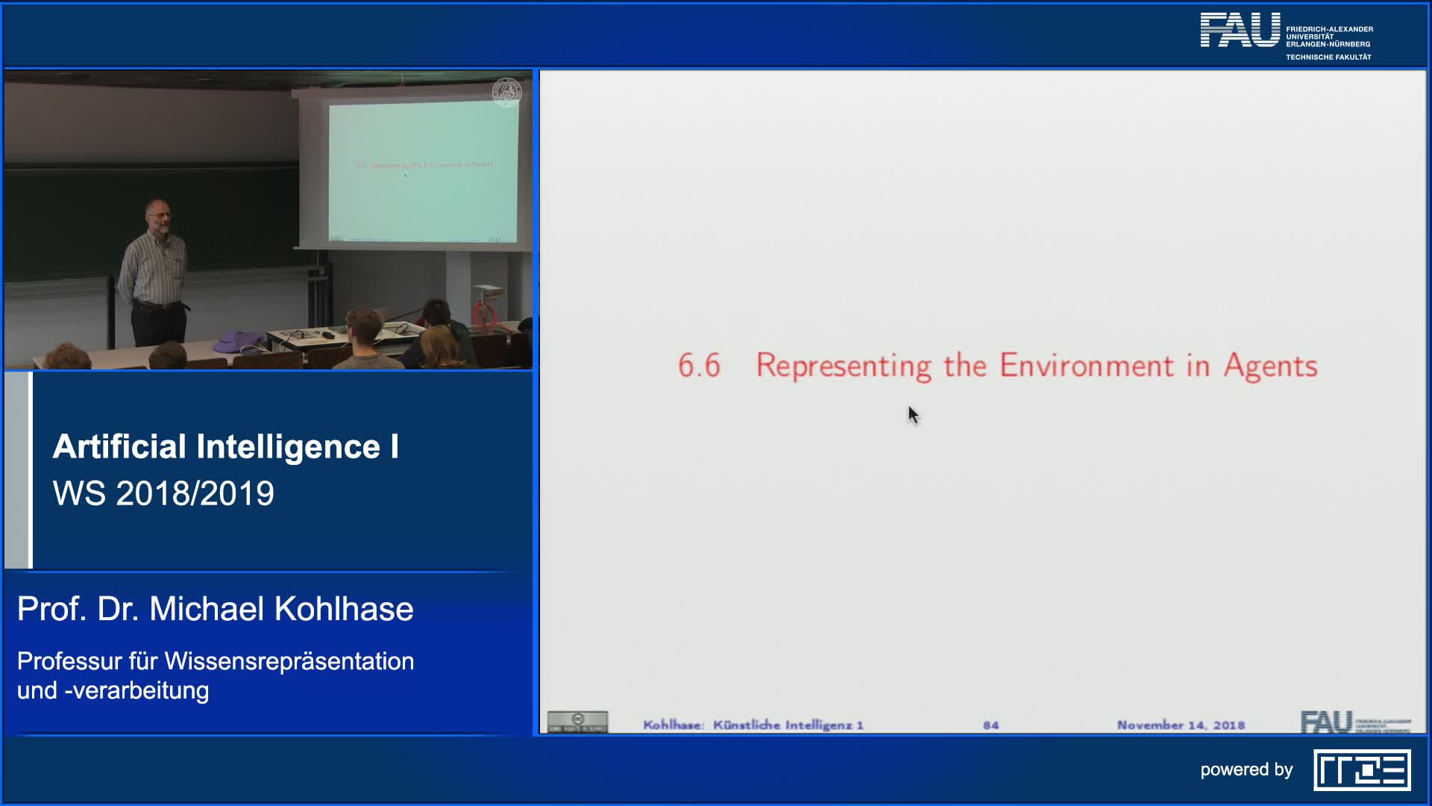Click the "WS 2018/2019" semester label
This screenshot has height=806, width=1432.
pos(163,493)
